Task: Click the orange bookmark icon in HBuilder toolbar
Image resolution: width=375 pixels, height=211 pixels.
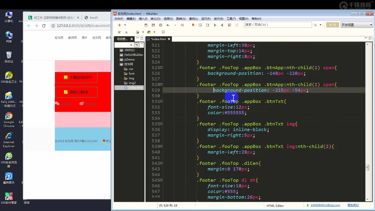Action: click(193, 25)
